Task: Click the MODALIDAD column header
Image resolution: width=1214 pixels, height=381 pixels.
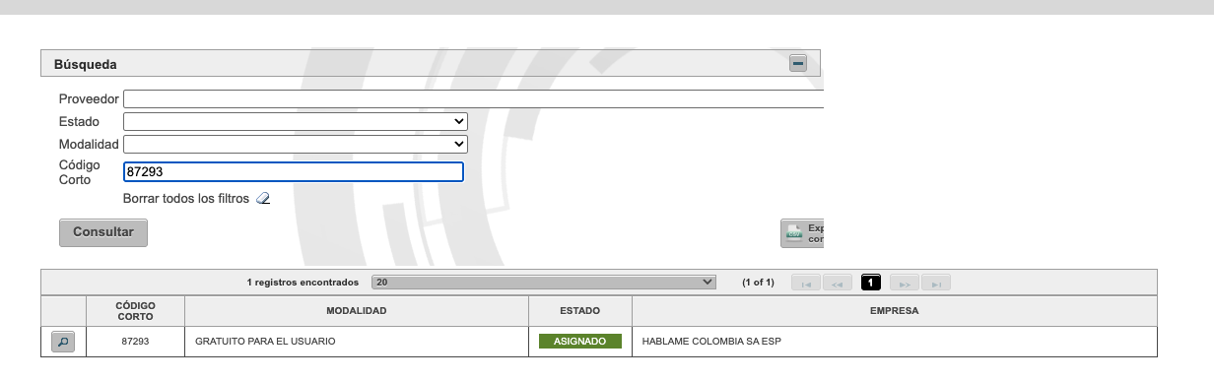Action: (357, 311)
